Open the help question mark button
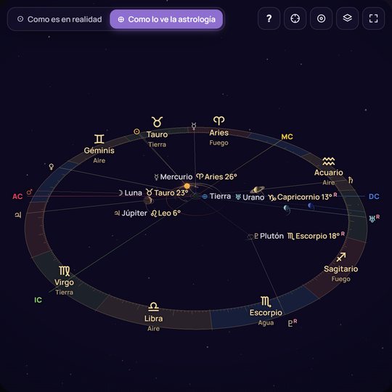This screenshot has height=392, width=392. (x=269, y=18)
